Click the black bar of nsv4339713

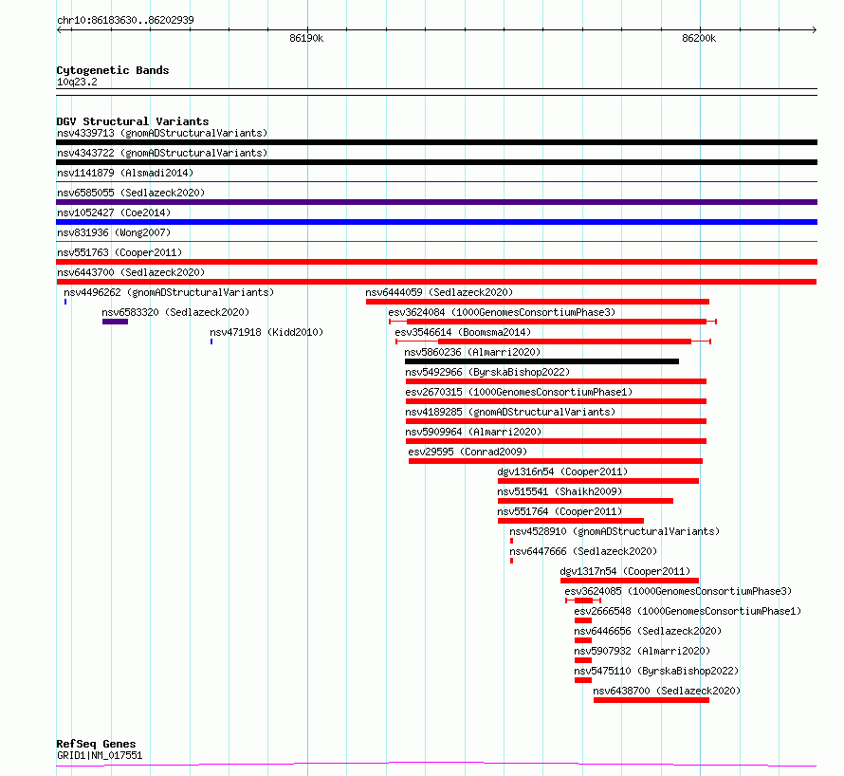pyautogui.click(x=436, y=142)
